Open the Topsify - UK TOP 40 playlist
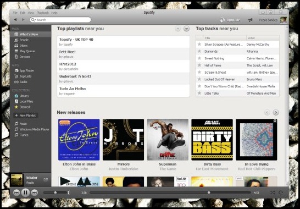Viewport: 300px width, 209px height. [x=124, y=42]
